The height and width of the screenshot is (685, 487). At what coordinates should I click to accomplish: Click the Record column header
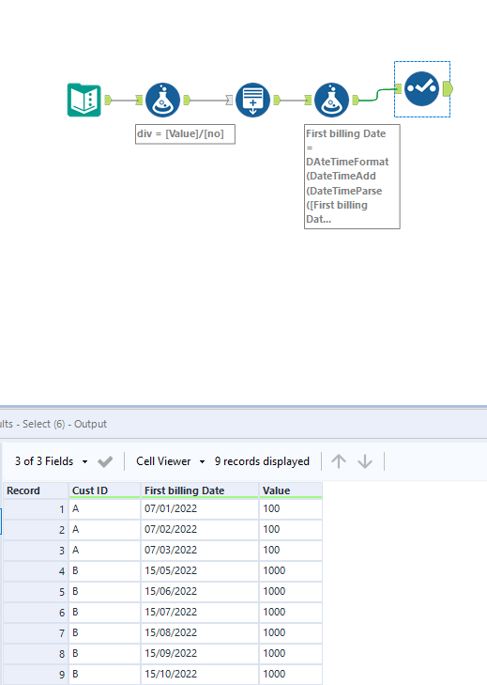(36, 490)
